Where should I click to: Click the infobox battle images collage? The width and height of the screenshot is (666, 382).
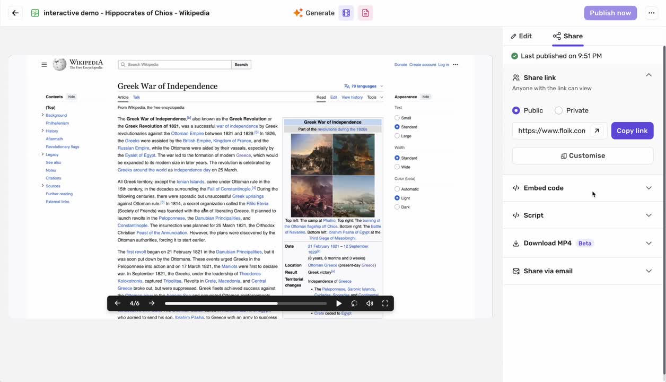[x=332, y=175]
